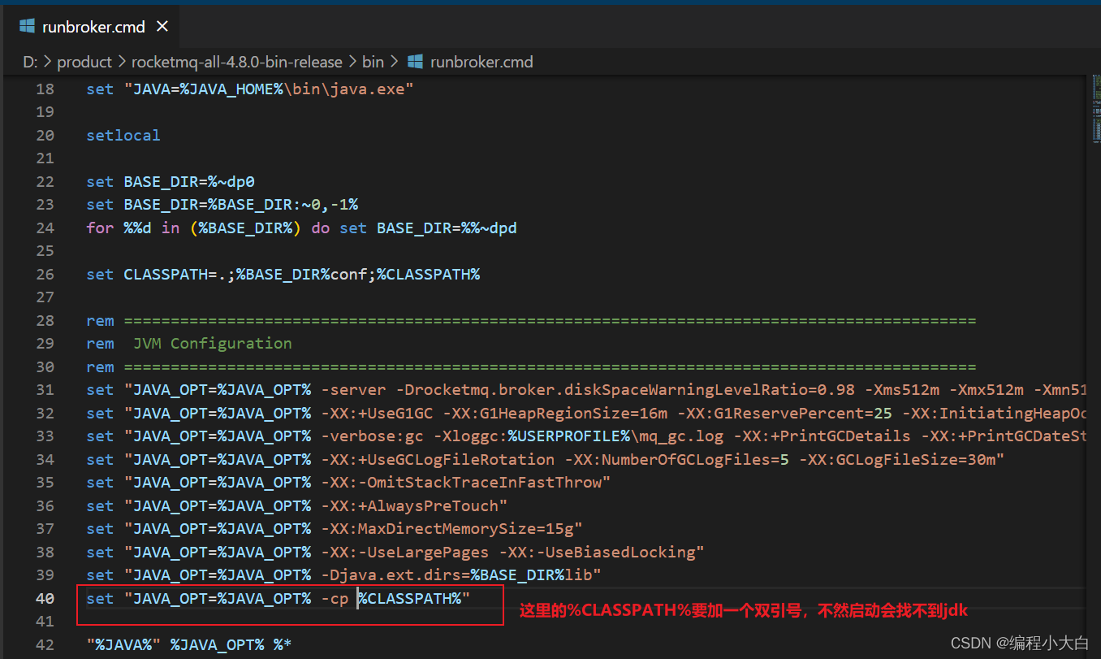Click the 'JVM Configuration' comment text

[213, 343]
